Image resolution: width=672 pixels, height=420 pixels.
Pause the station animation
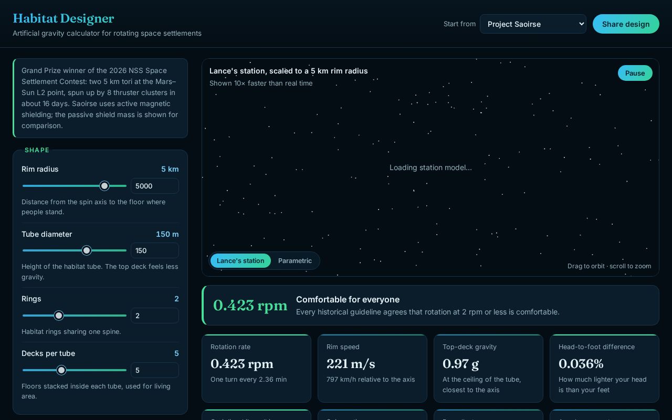click(x=635, y=73)
